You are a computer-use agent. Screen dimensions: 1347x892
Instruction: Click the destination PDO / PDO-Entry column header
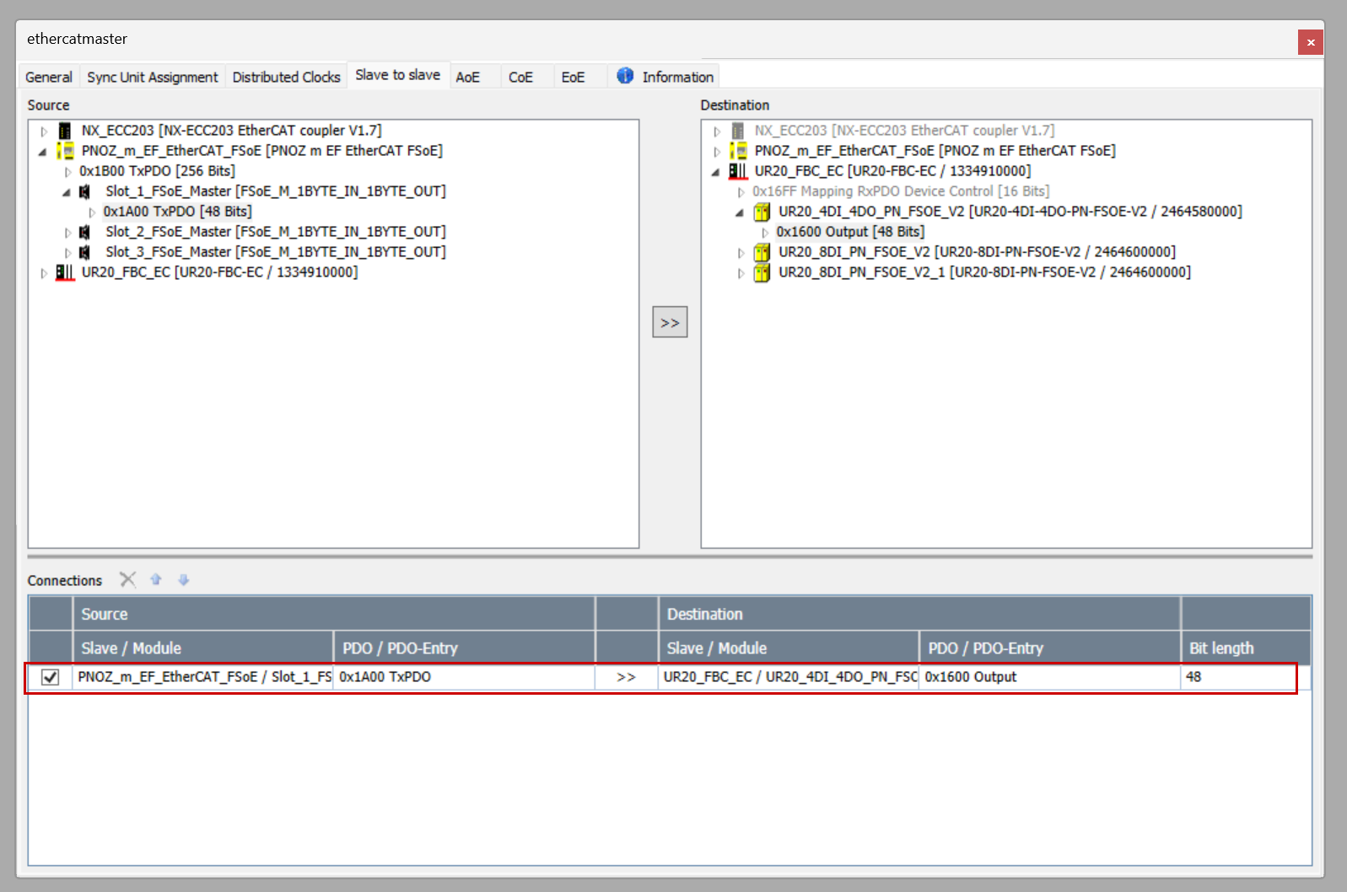[1049, 648]
